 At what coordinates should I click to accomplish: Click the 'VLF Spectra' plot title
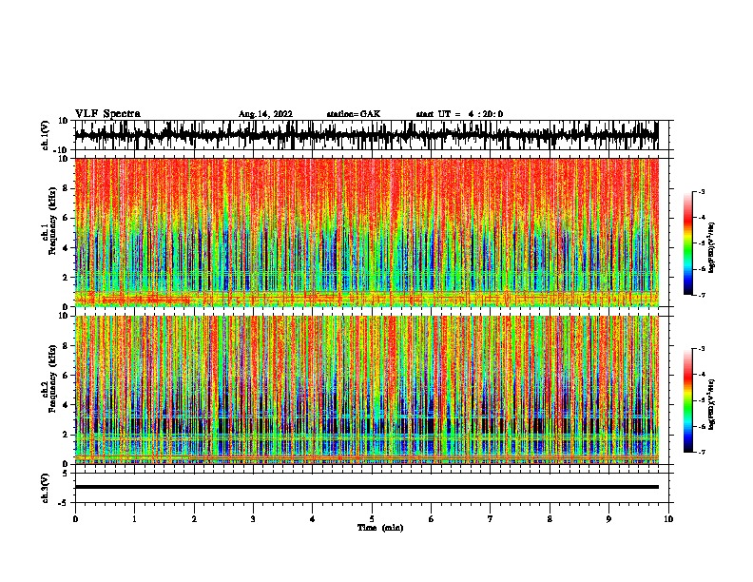[x=107, y=114]
